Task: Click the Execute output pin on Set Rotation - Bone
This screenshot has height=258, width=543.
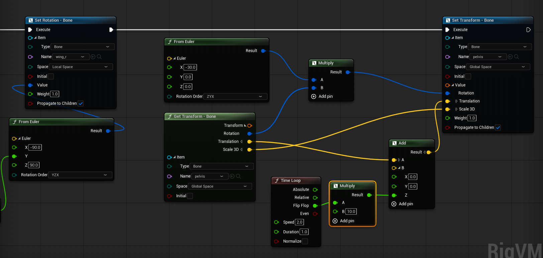Action: (111, 30)
